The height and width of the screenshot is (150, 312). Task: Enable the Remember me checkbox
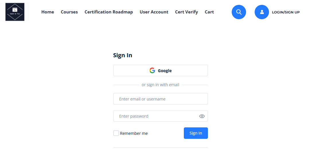[x=116, y=133]
